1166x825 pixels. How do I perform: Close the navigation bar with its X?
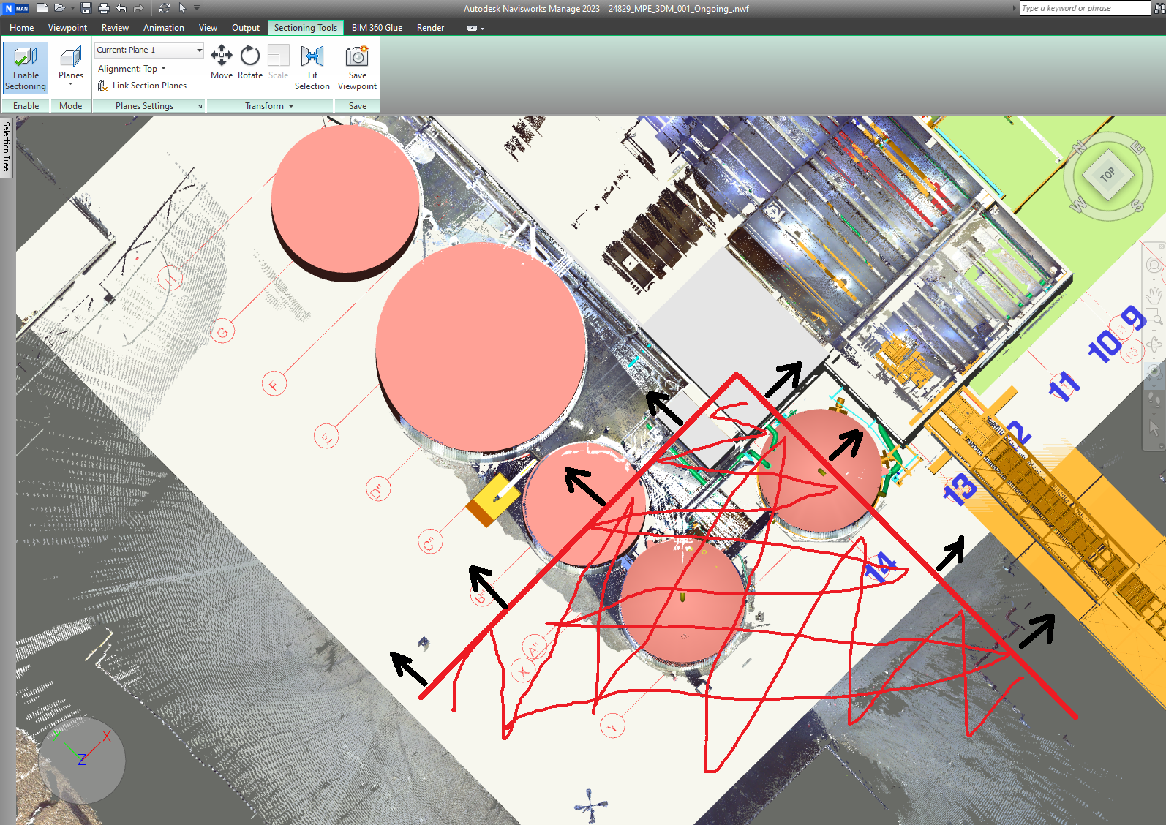[x=1162, y=246]
